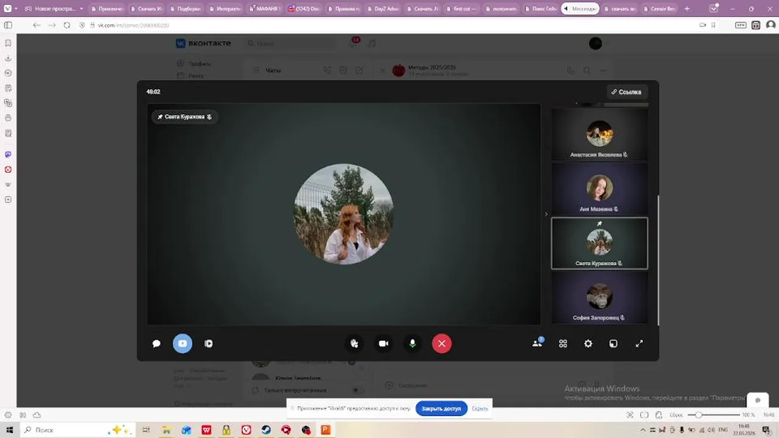Open PowerPoint from the taskbar
Image resolution: width=779 pixels, height=438 pixels.
pyautogui.click(x=326, y=429)
